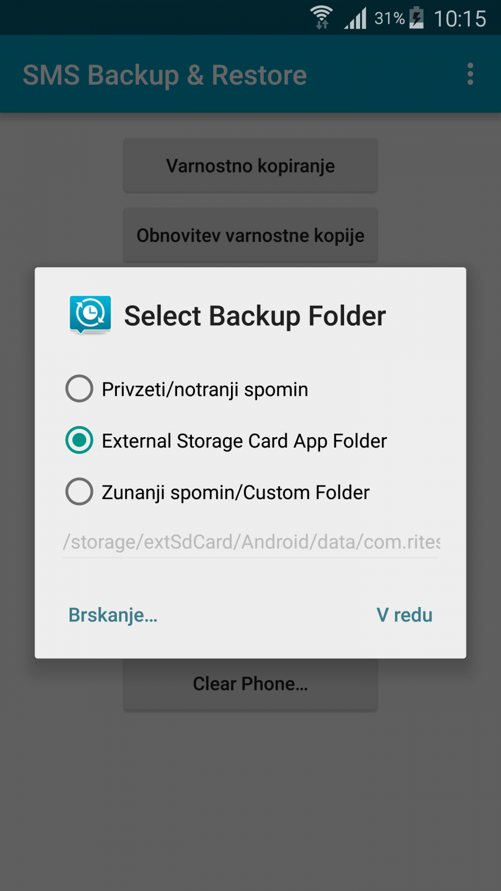Viewport: 501px width, 891px height.
Task: Tap the SMS Backup & Restore title
Action: 165,75
